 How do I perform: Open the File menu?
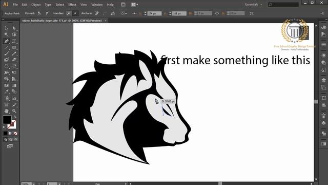click(15, 5)
